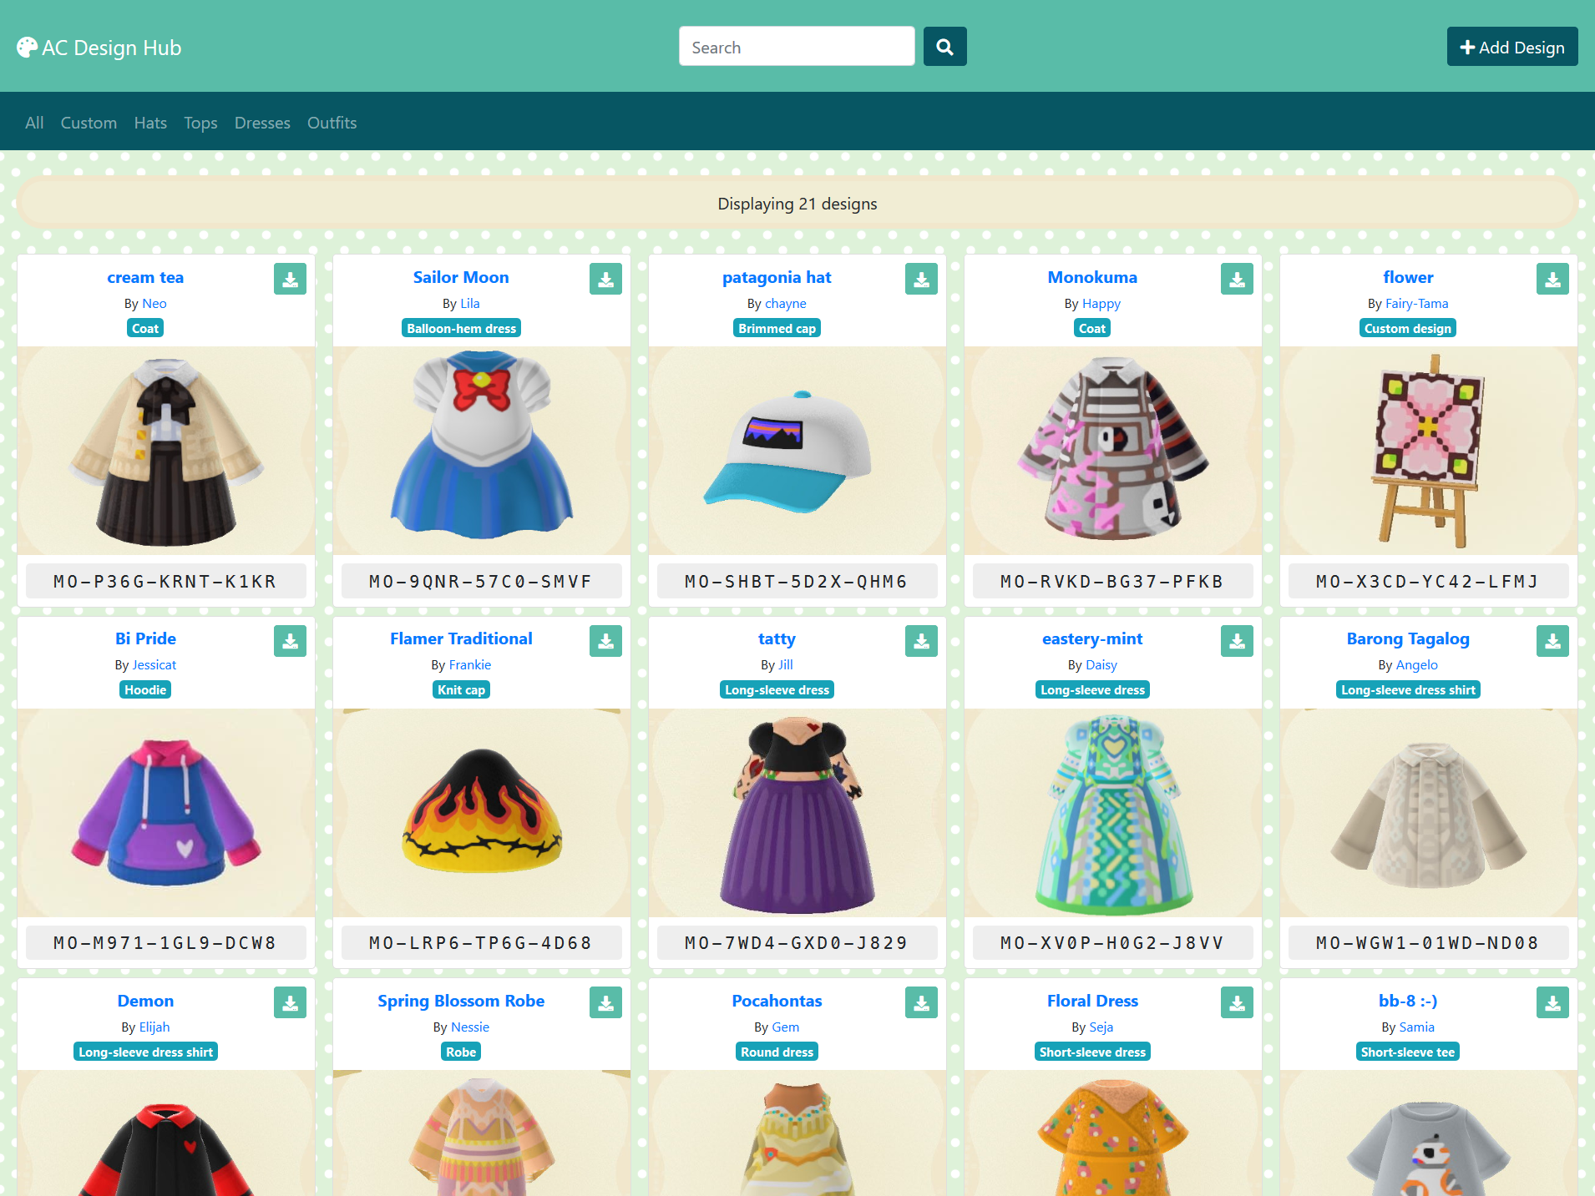Click the magnifier search button

coord(944,47)
